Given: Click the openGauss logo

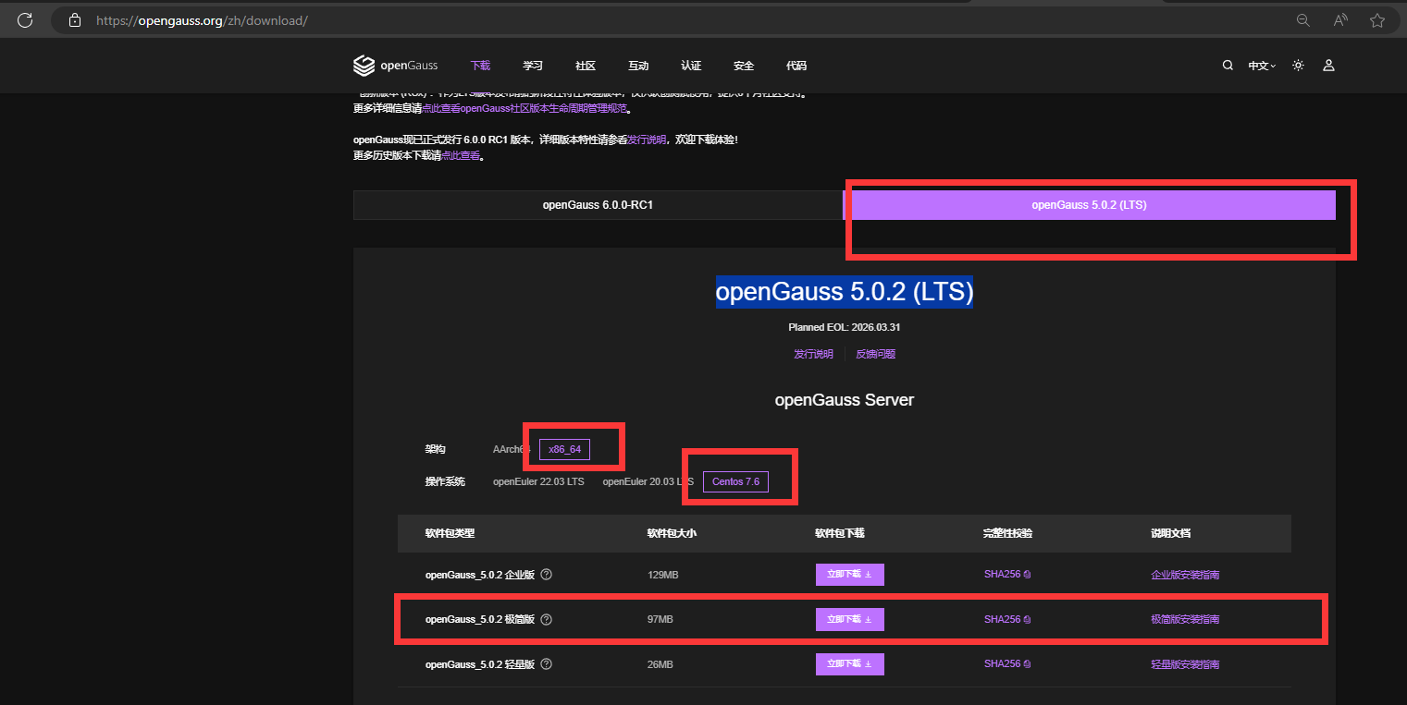Looking at the screenshot, I should 396,66.
